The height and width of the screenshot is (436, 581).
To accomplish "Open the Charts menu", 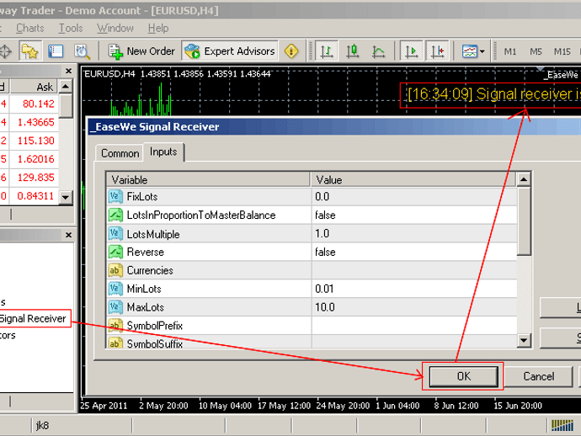I will pyautogui.click(x=30, y=28).
